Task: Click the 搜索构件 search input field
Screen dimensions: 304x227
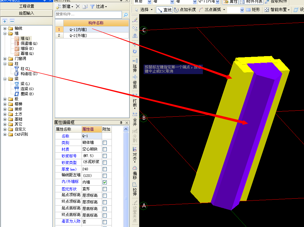Action: 89,15
